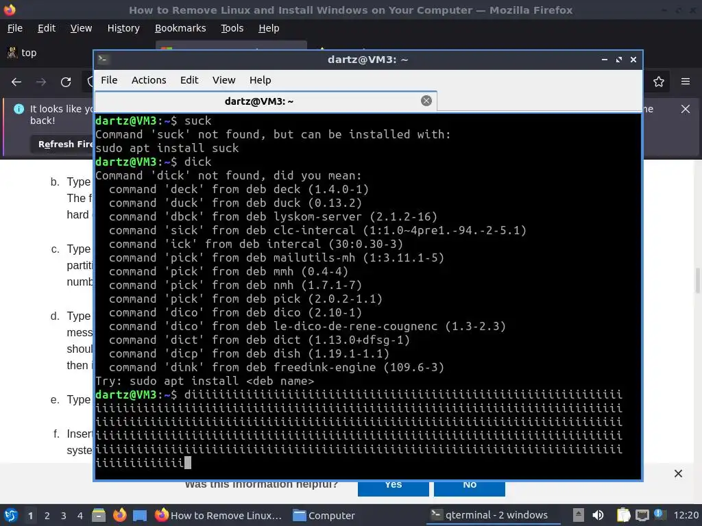Open the clipboard manager tray icon
Screen dimensions: 702x526
tap(623, 515)
